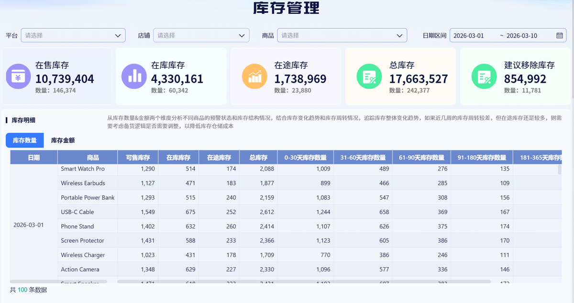Click the 2026-03-01 date cell

coord(29,225)
